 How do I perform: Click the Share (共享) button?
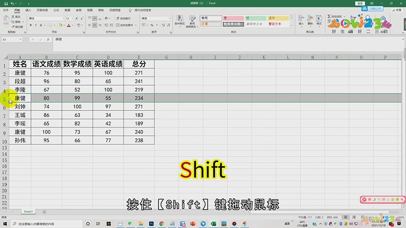[x=397, y=10]
